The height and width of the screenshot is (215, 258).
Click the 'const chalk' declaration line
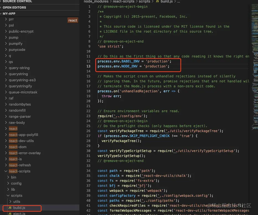click(144, 175)
